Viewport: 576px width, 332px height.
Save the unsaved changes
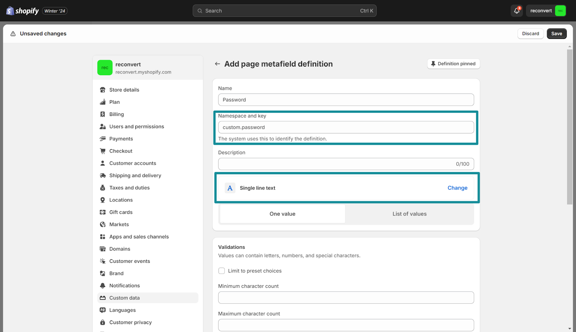(x=557, y=33)
